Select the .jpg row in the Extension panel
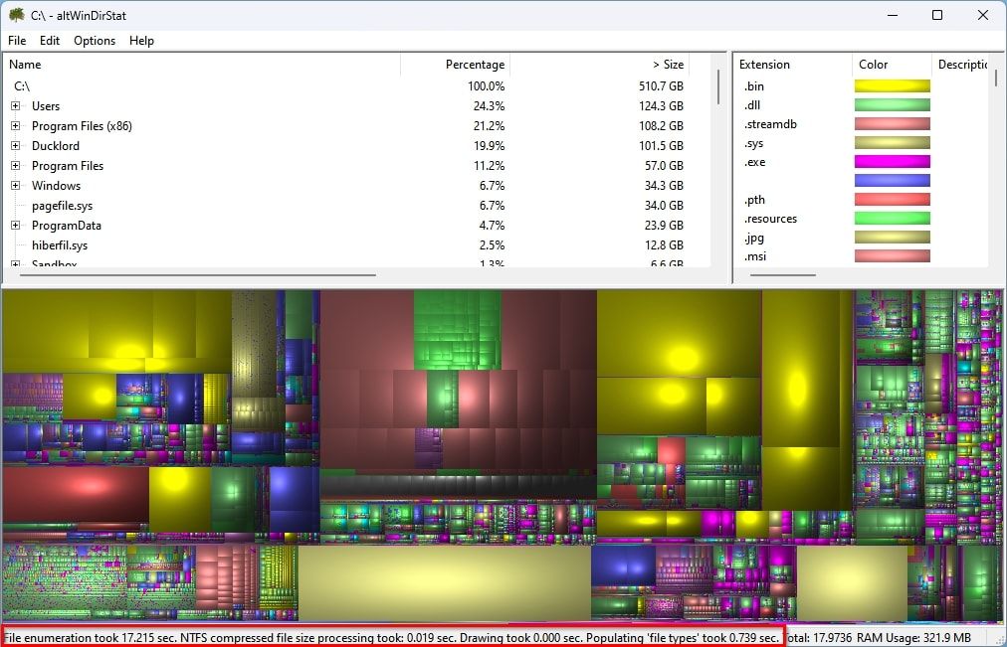Screen dimensions: 1007x647 [756, 238]
